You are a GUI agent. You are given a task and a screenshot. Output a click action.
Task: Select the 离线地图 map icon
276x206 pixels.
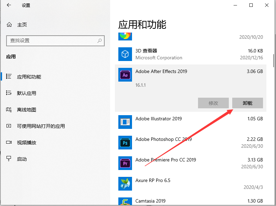pos(9,110)
